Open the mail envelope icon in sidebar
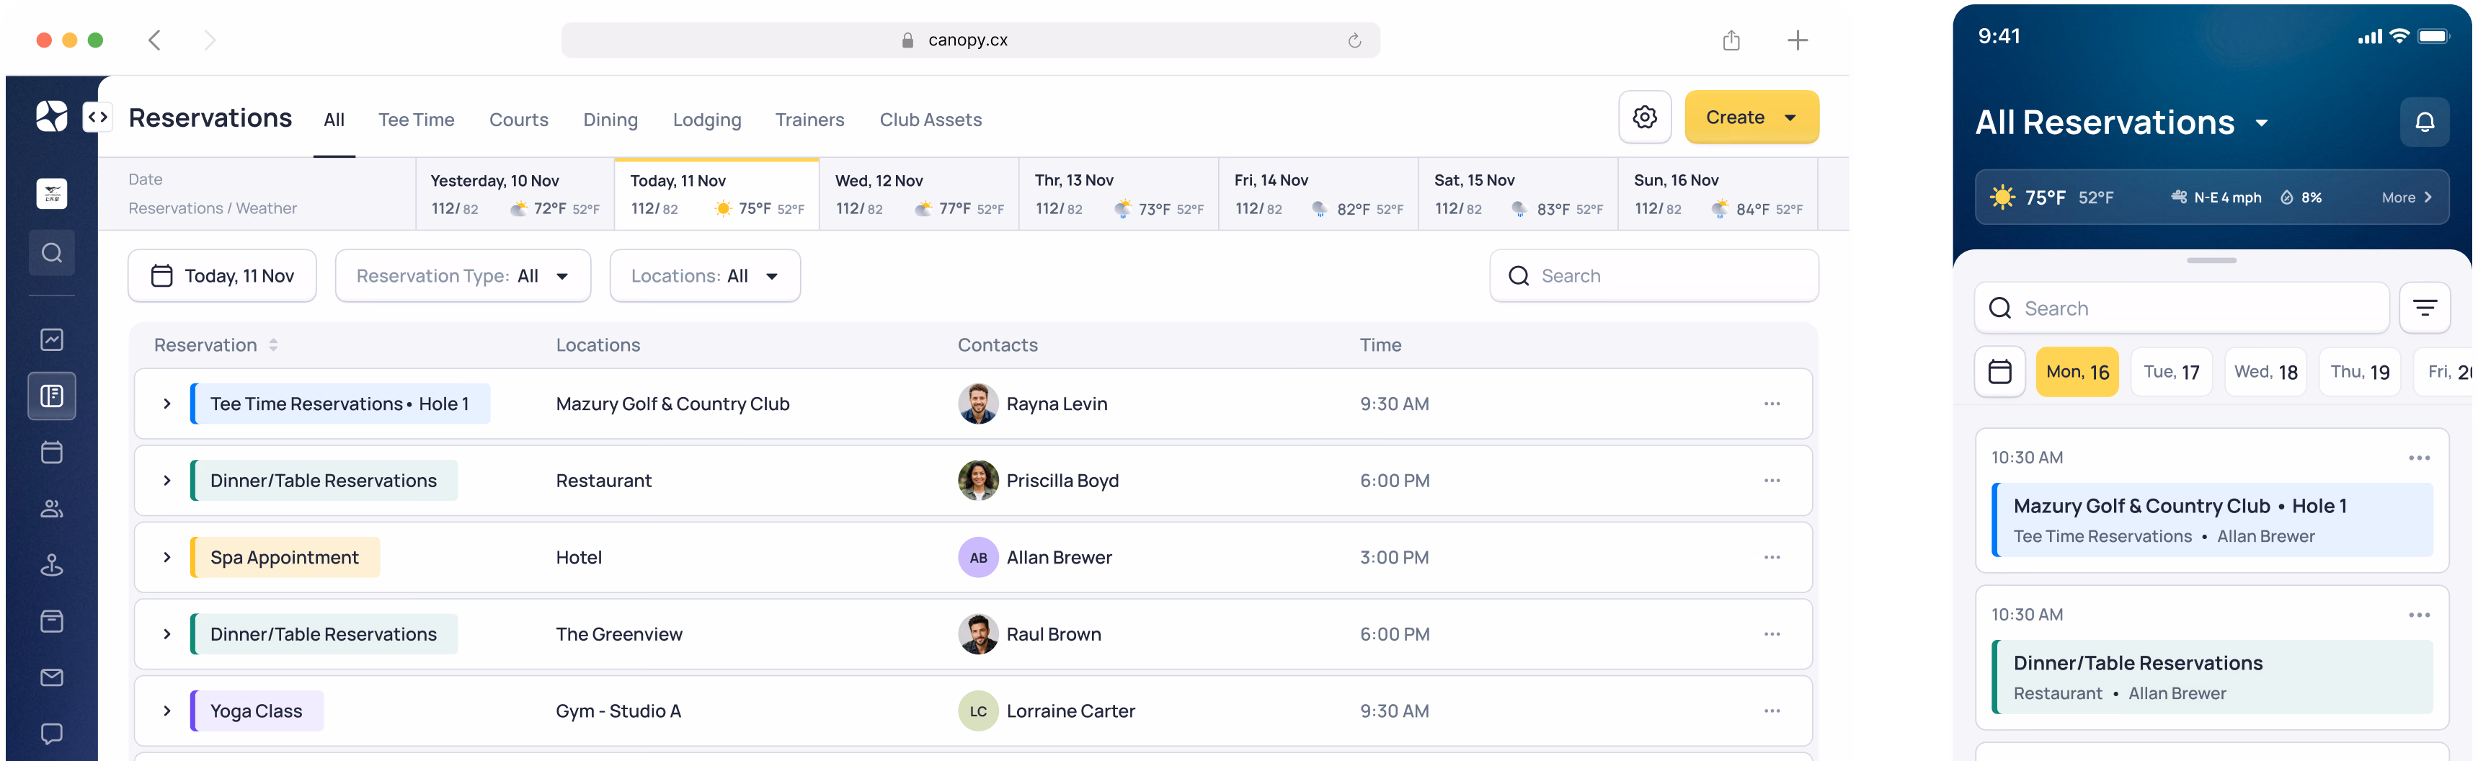Image resolution: width=2478 pixels, height=761 pixels. [52, 677]
